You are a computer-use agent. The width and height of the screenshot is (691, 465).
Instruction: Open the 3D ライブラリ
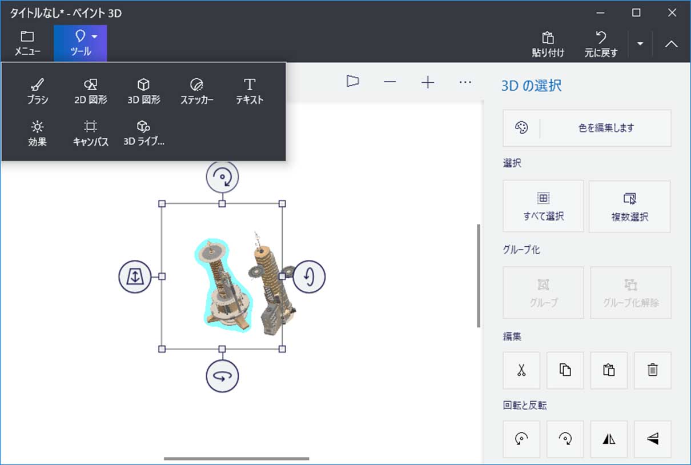[x=144, y=134]
